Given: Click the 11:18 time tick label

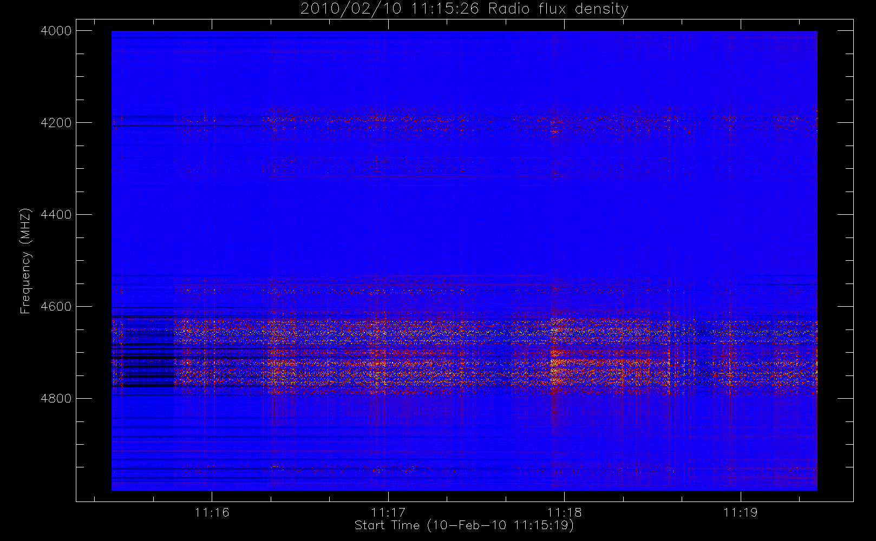Looking at the screenshot, I should coord(564,512).
